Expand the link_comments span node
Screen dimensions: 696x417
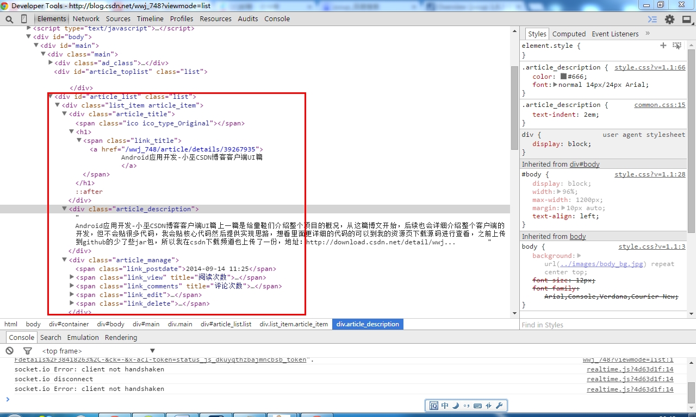coord(72,286)
